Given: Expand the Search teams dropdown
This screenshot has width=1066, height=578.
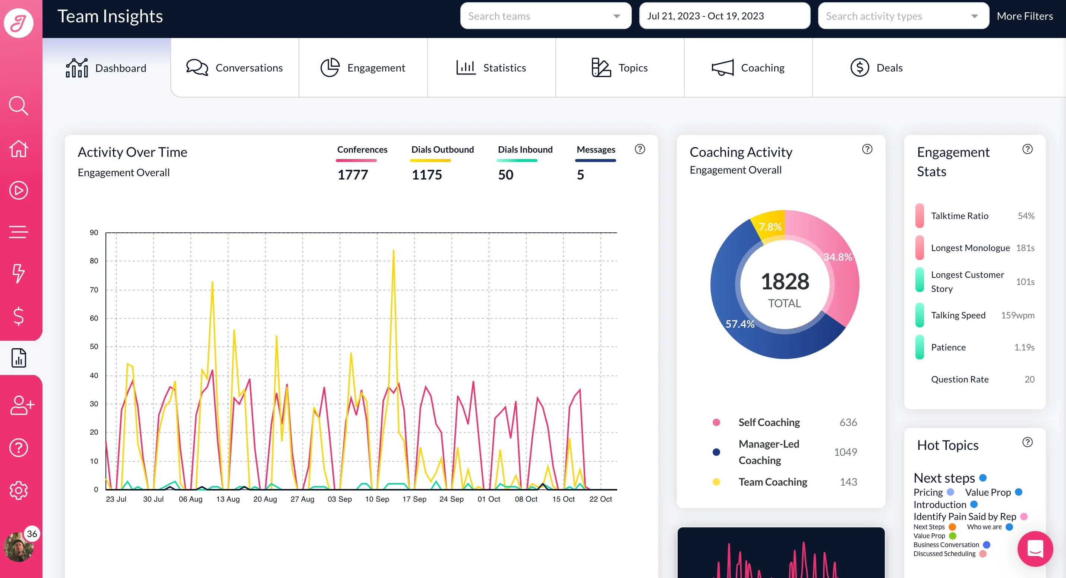Looking at the screenshot, I should pos(546,16).
